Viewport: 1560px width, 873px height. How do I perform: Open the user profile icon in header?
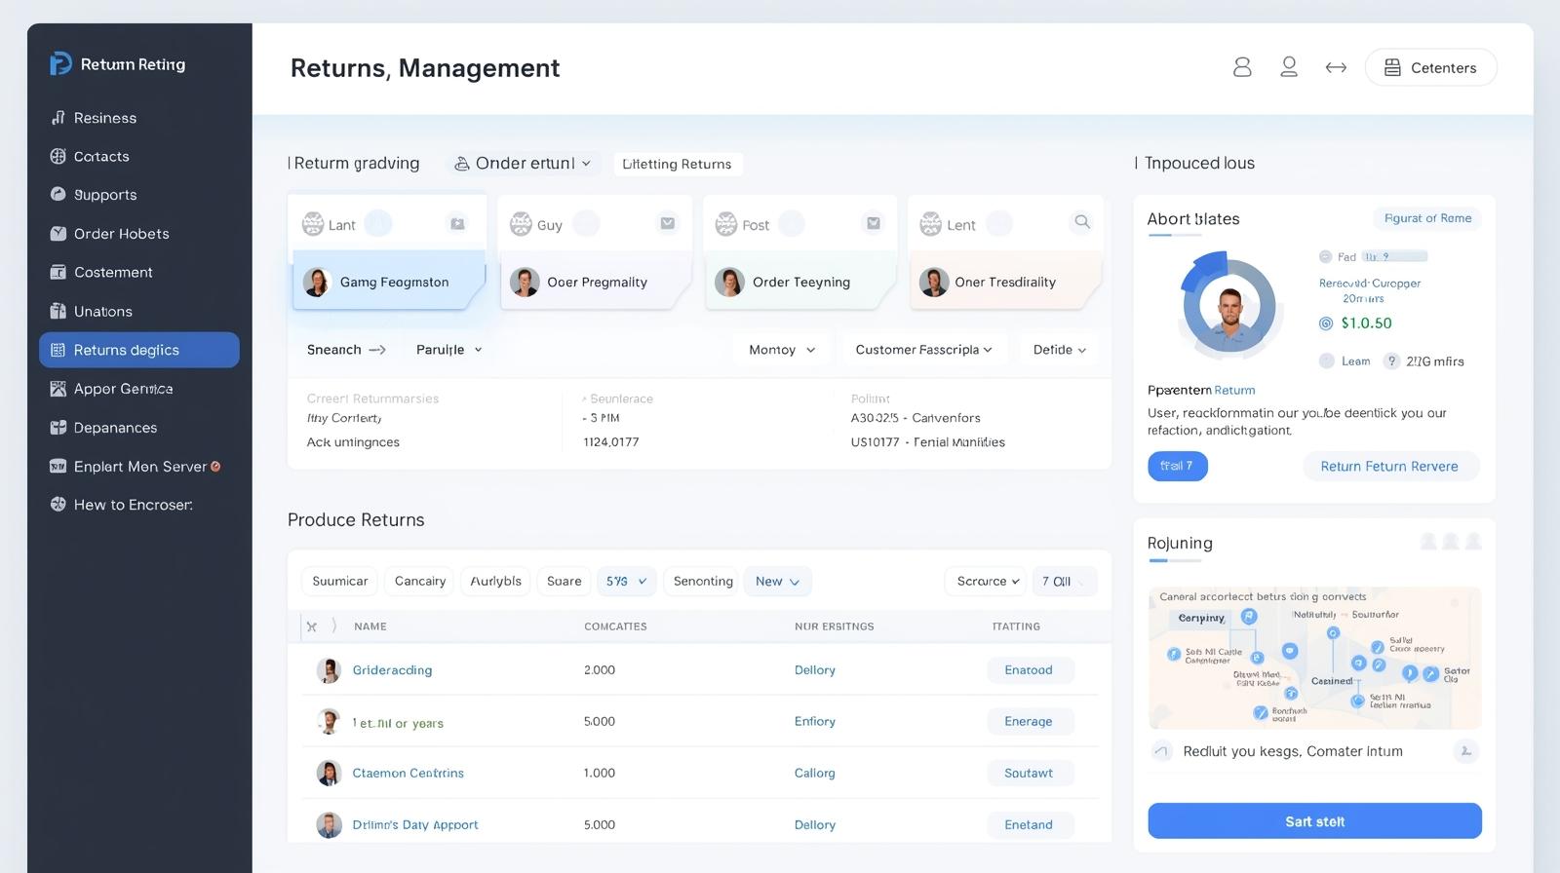click(1289, 67)
